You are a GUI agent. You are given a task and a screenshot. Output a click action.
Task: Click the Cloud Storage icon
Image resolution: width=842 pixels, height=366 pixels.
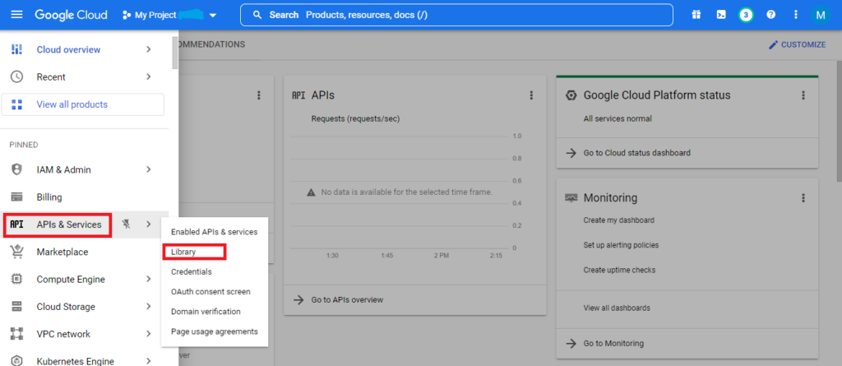tap(16, 307)
